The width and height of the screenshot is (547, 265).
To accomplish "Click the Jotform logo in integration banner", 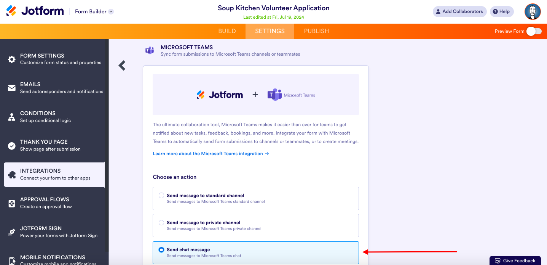I will [220, 95].
